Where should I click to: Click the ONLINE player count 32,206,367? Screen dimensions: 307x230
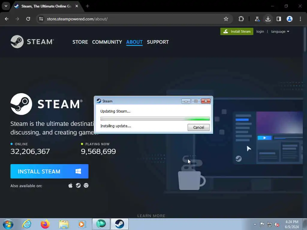tap(30, 151)
